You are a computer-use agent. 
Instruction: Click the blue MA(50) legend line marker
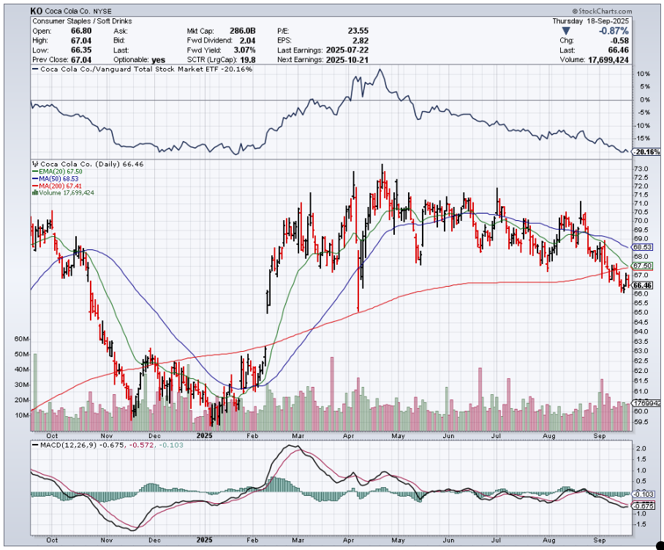(35, 178)
